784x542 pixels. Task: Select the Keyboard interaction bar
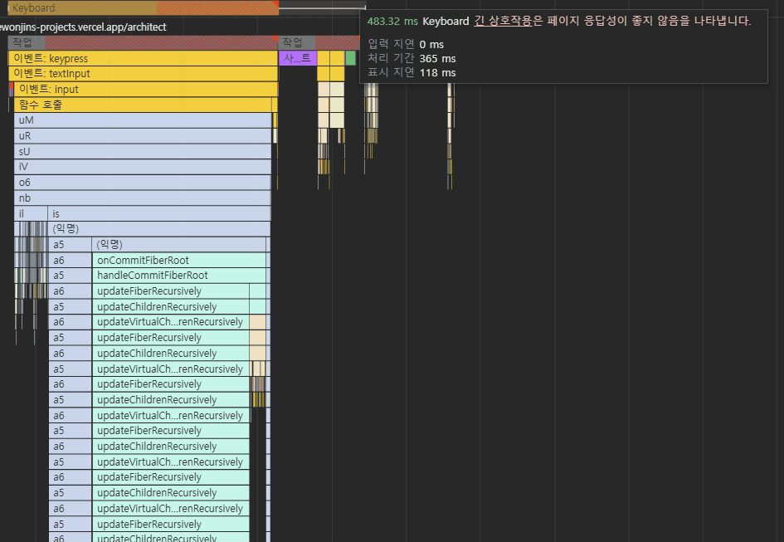141,8
